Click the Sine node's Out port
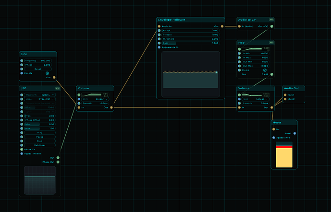This screenshot has height=212, width=331. coord(54,77)
